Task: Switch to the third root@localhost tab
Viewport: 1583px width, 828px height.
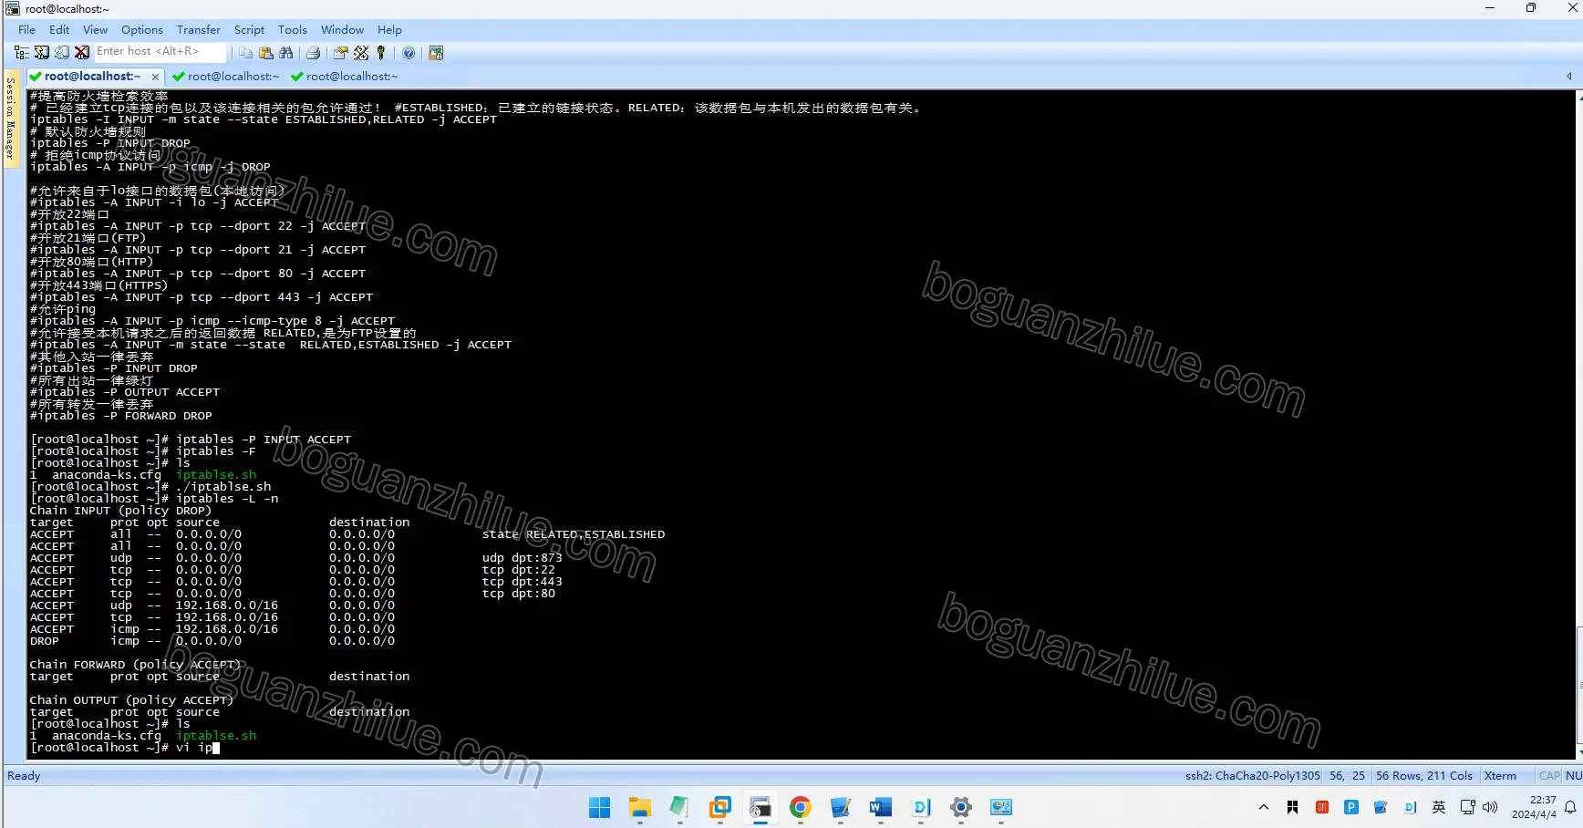Action: coord(345,77)
